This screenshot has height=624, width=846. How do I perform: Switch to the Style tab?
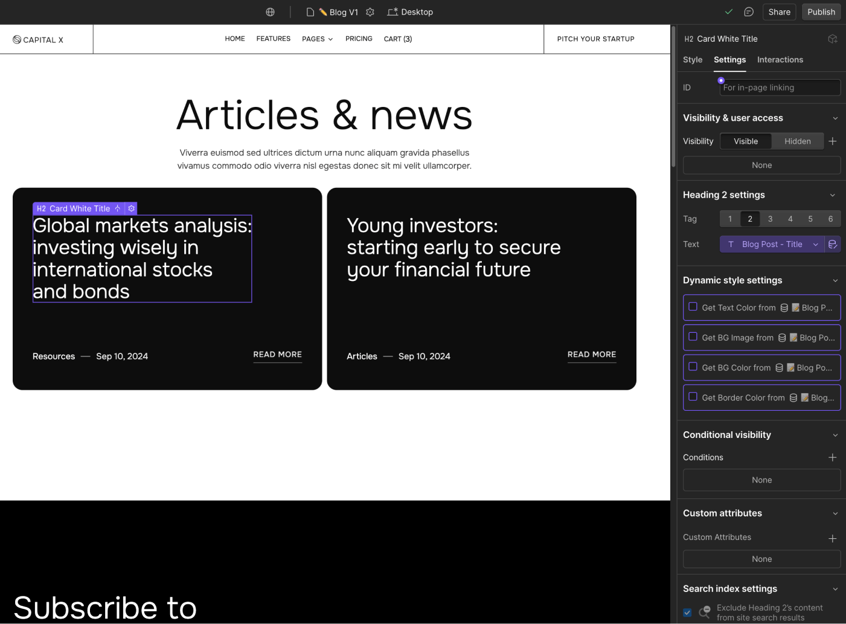693,60
